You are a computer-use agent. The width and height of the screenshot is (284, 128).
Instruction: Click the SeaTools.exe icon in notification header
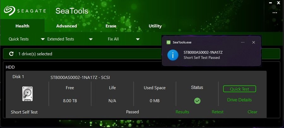[x=169, y=42]
